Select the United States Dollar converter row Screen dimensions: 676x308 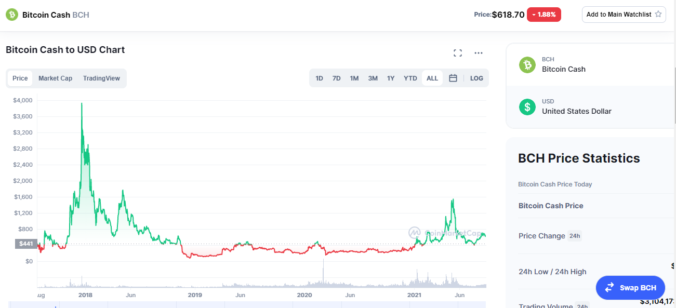[x=591, y=107]
